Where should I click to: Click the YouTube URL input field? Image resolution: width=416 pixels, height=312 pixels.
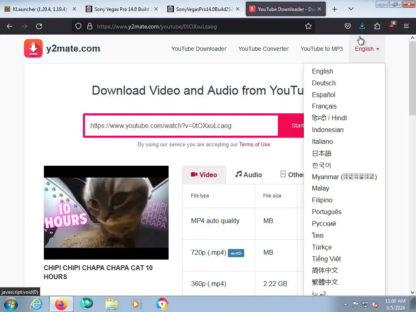pos(181,126)
